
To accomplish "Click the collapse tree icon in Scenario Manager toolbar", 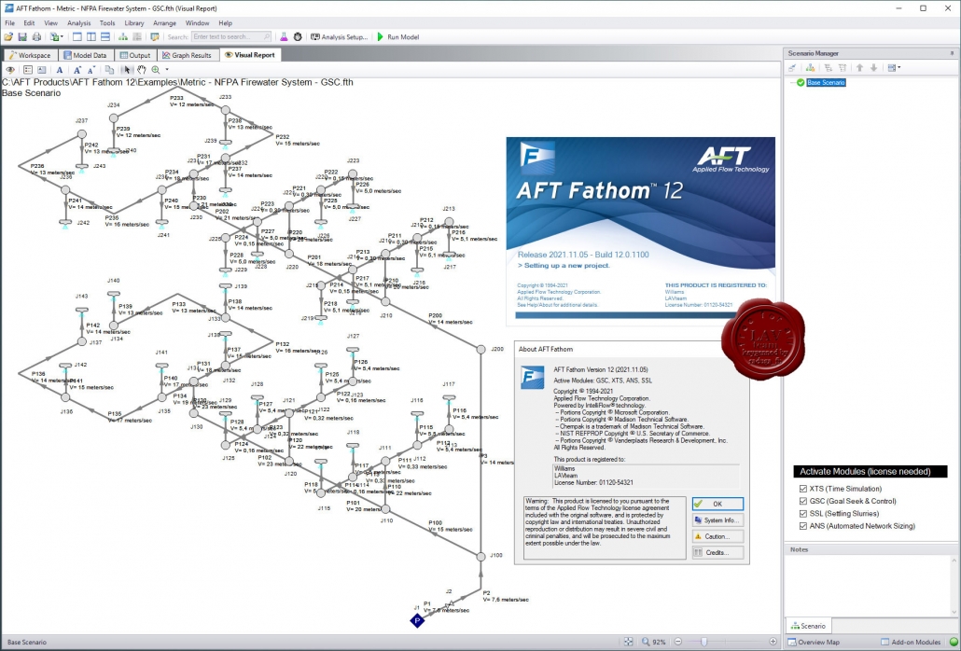I will (x=843, y=68).
